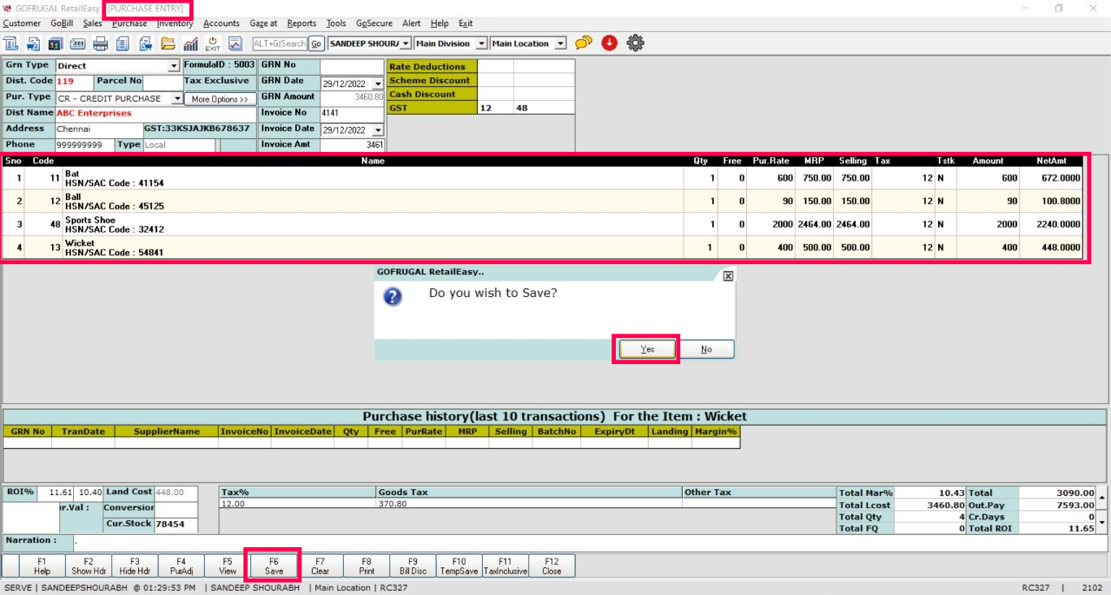Click the Narration text field

pyautogui.click(x=589, y=544)
